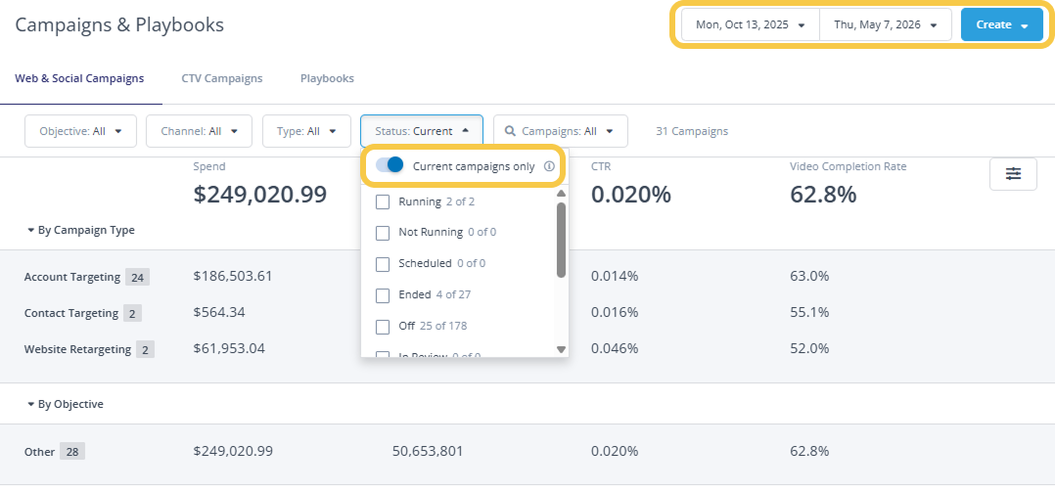The height and width of the screenshot is (492, 1055).
Task: Click the scrollbar up arrow in status list
Action: point(561,194)
